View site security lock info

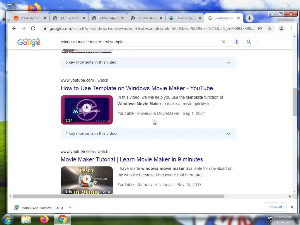45,28
